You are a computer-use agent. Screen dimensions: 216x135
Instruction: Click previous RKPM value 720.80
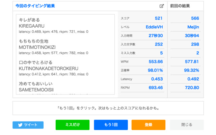192,88
